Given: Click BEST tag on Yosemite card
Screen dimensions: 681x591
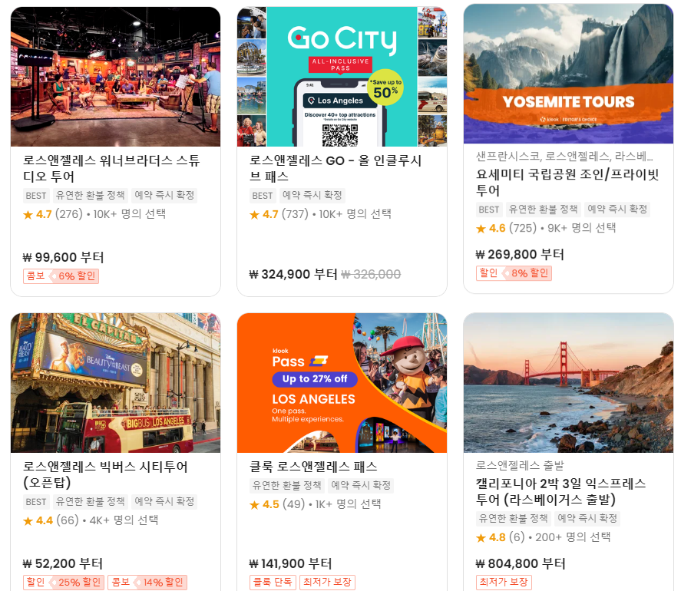Looking at the screenshot, I should coord(488,210).
